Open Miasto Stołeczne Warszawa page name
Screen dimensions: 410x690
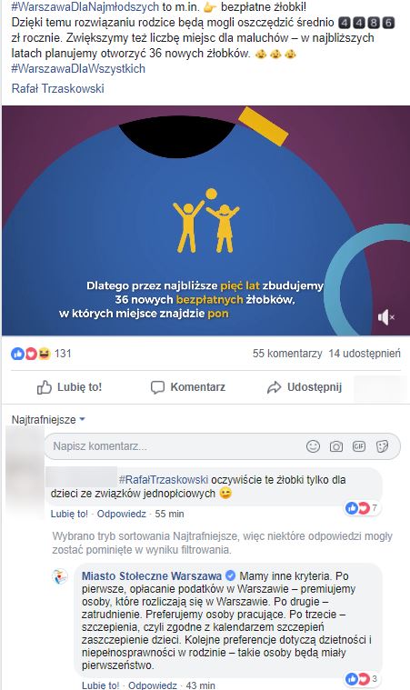(152, 576)
